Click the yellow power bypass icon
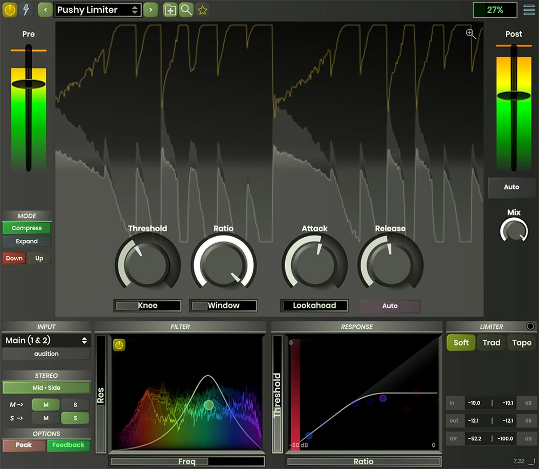539x469 pixels. [x=10, y=10]
